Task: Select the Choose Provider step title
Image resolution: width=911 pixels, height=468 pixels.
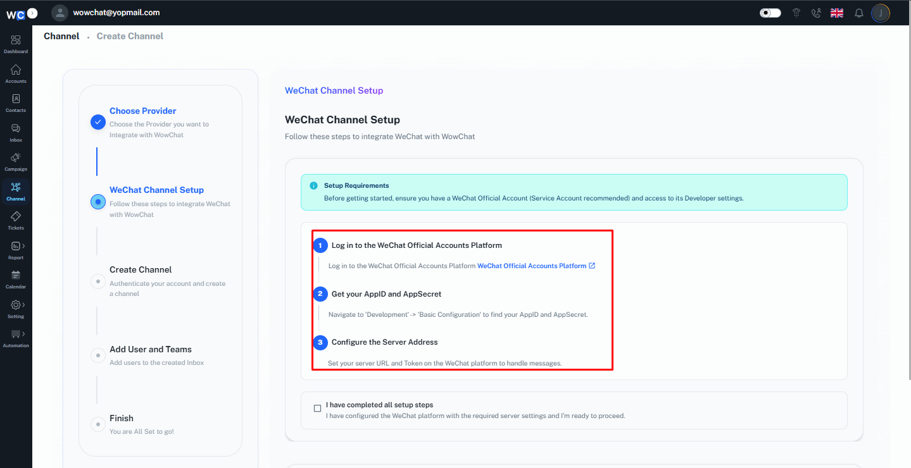Action: (143, 111)
